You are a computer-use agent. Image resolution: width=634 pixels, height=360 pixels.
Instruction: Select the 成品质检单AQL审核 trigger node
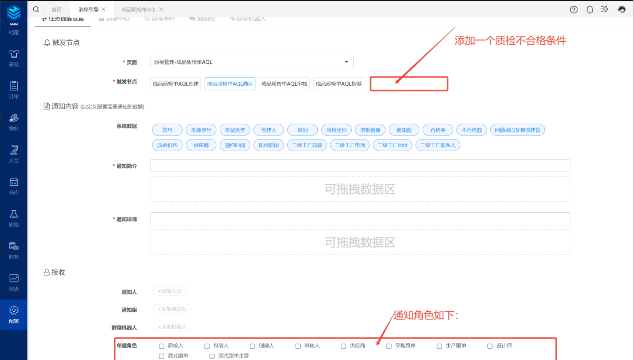pos(284,84)
